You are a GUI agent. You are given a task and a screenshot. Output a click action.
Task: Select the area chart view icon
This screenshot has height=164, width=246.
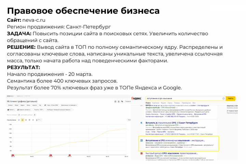26,120
